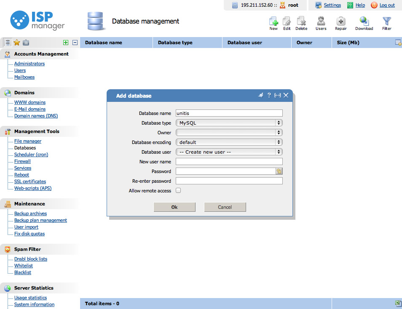402x309 pixels.
Task: Click the help question mark in dialog
Action: pyautogui.click(x=269, y=96)
